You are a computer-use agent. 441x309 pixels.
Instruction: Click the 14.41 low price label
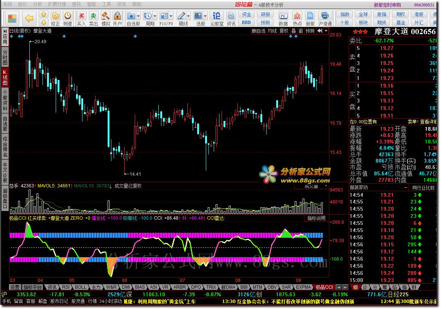135,174
